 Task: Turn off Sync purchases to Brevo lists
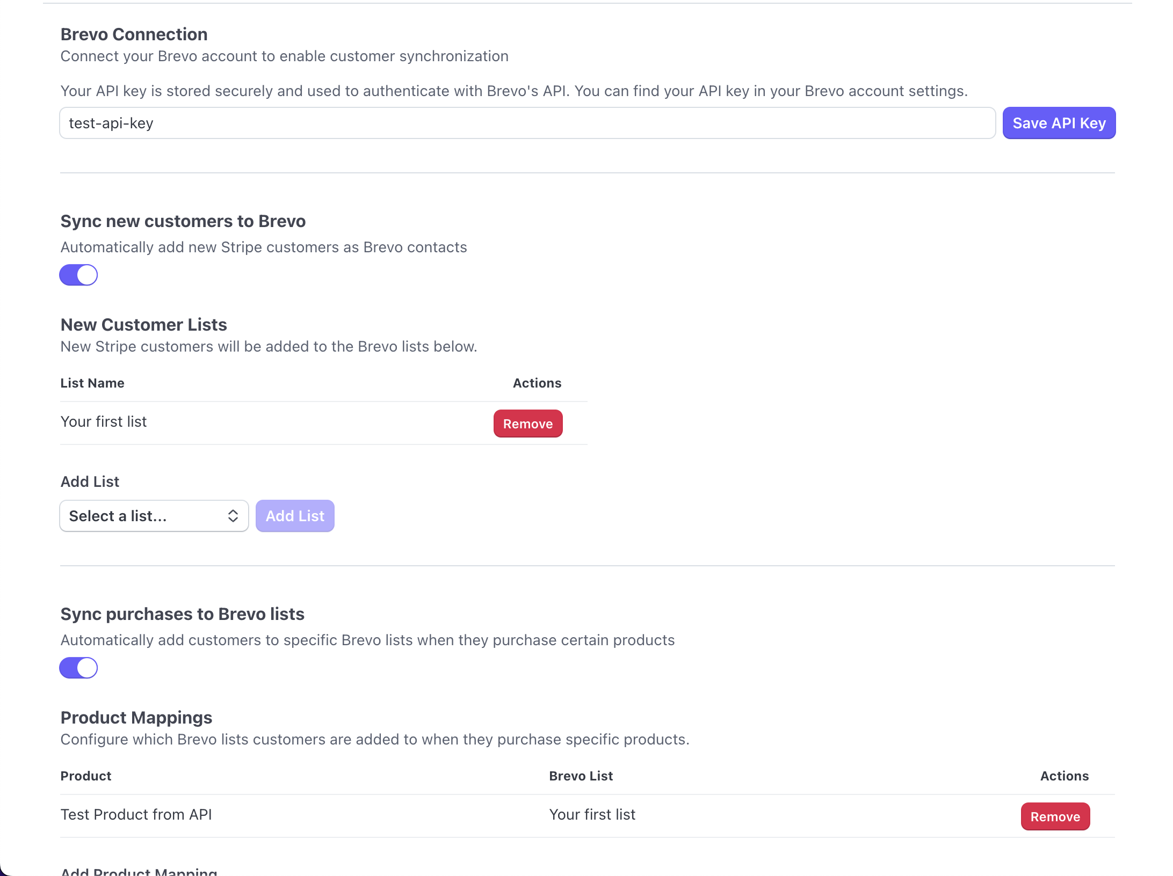point(78,668)
